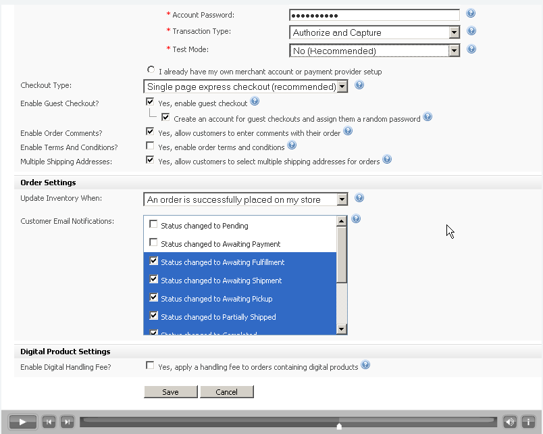This screenshot has width=543, height=434.
Task: Click the Cancel button
Action: [x=227, y=391]
